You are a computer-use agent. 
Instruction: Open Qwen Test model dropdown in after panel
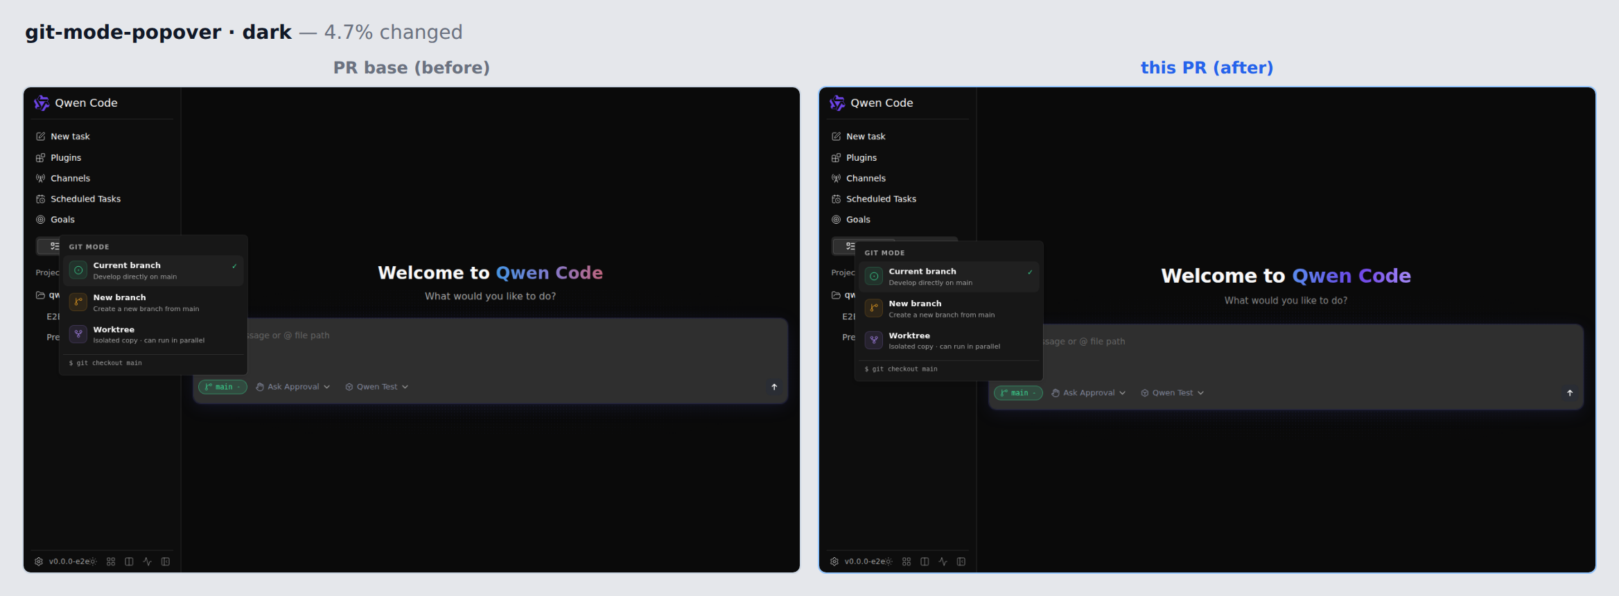tap(1173, 393)
